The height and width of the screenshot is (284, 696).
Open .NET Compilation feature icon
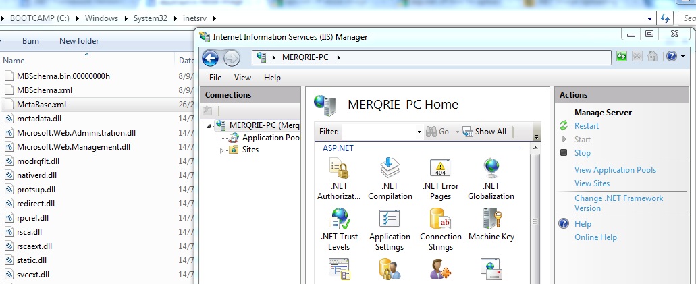(x=390, y=169)
